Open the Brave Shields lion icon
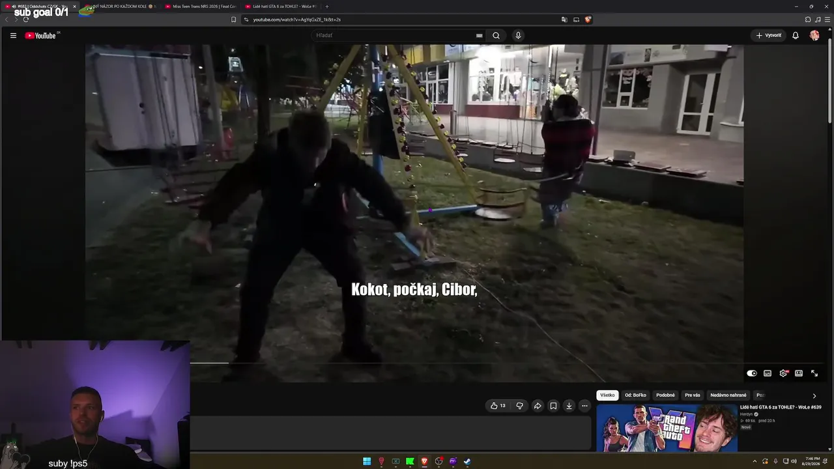This screenshot has height=469, width=834. (x=588, y=20)
